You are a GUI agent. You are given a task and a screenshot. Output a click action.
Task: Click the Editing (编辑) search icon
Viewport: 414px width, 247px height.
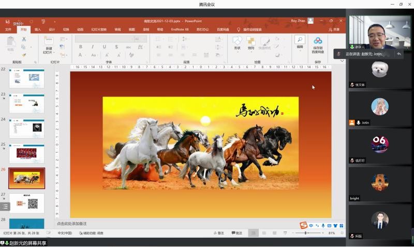point(300,40)
